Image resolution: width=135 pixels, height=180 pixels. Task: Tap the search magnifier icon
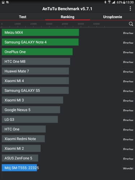pyautogui.click(x=131, y=24)
